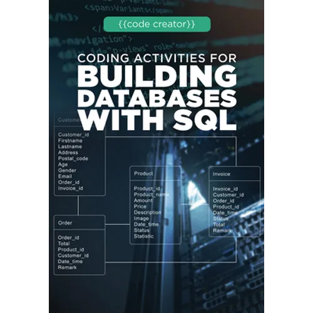Click Total in the Order table
This screenshot has width=313, height=313.
click(64, 244)
